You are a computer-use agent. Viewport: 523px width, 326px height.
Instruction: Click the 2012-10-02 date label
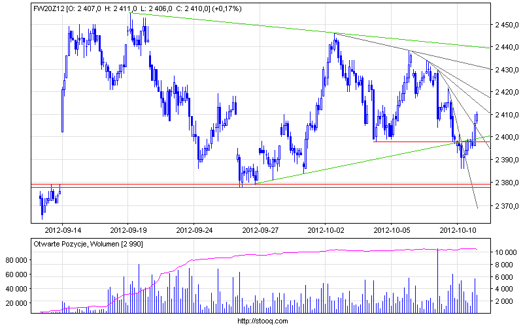click(x=326, y=230)
